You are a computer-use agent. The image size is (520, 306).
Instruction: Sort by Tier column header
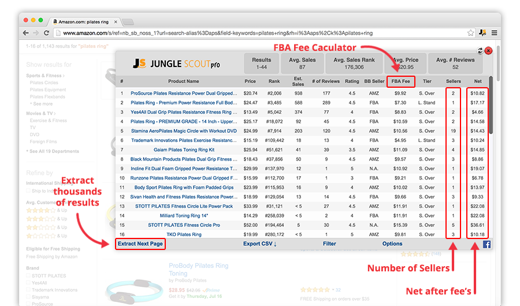[427, 81]
